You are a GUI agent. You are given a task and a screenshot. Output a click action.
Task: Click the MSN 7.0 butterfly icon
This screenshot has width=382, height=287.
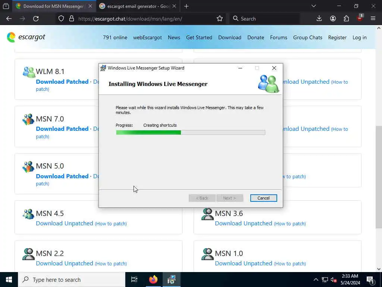click(x=28, y=119)
